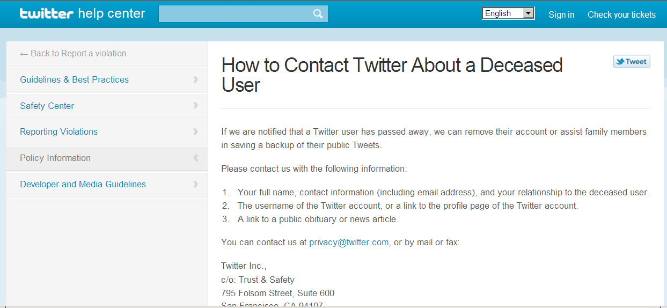The image size is (667, 308).
Task: Share the article with Tweet button
Action: [632, 62]
